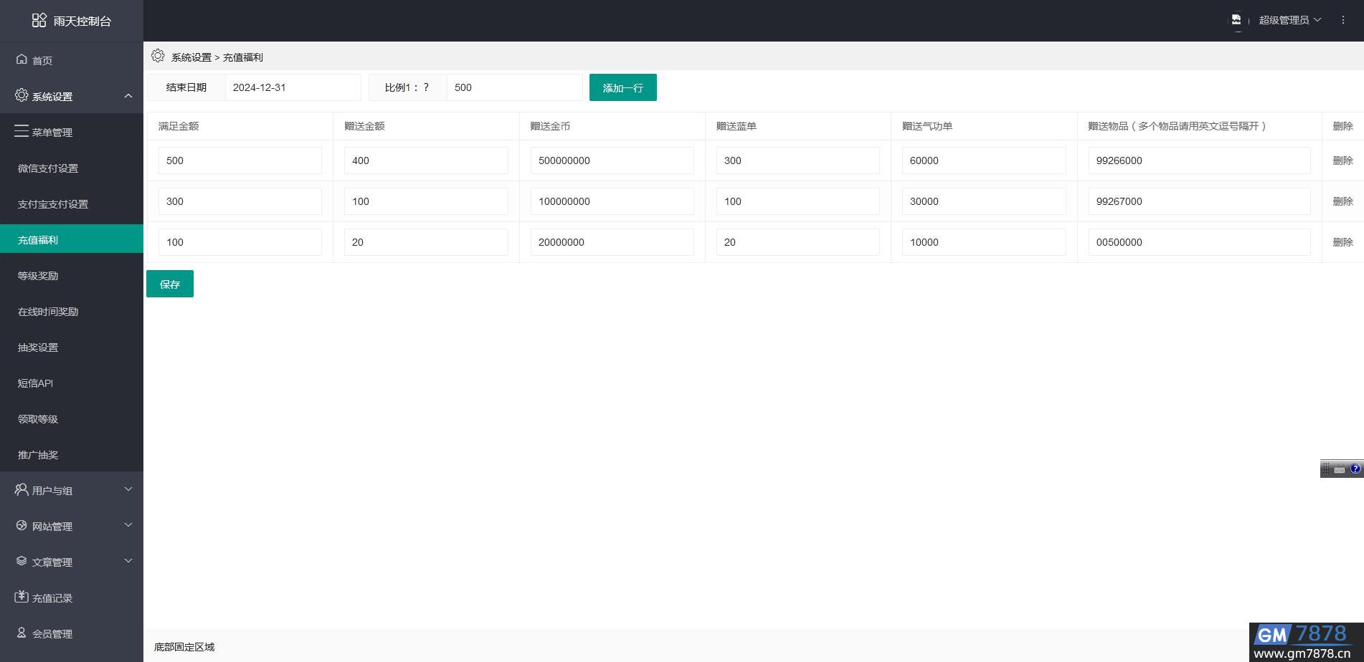Click 赠送蓝单 field with value 300
The height and width of the screenshot is (662, 1364).
coord(797,160)
